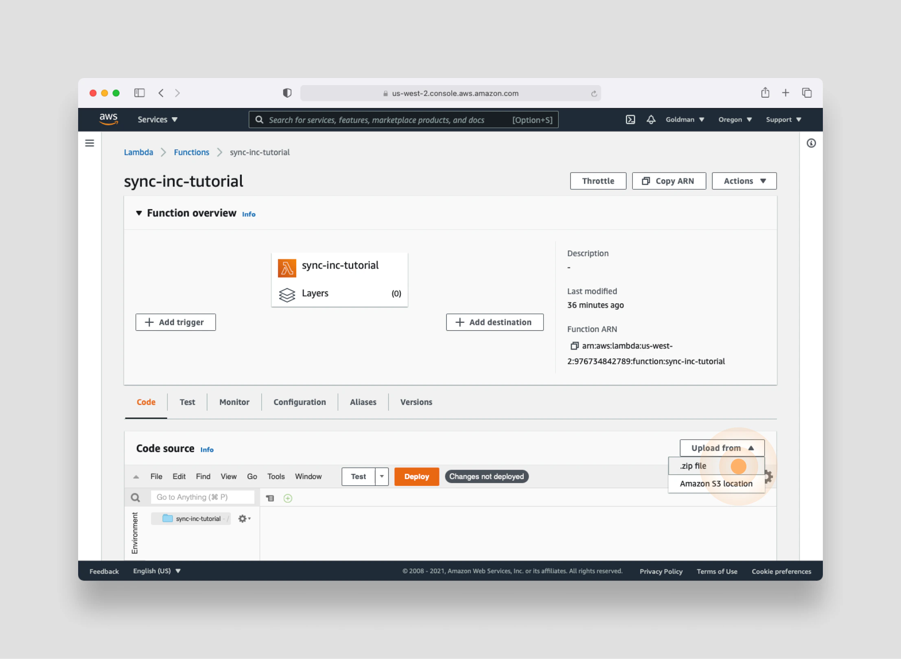Viewport: 901px width, 659px height.
Task: Open the editor Tools menu
Action: click(x=276, y=477)
